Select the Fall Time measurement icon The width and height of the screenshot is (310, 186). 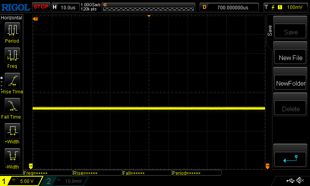pos(12,106)
